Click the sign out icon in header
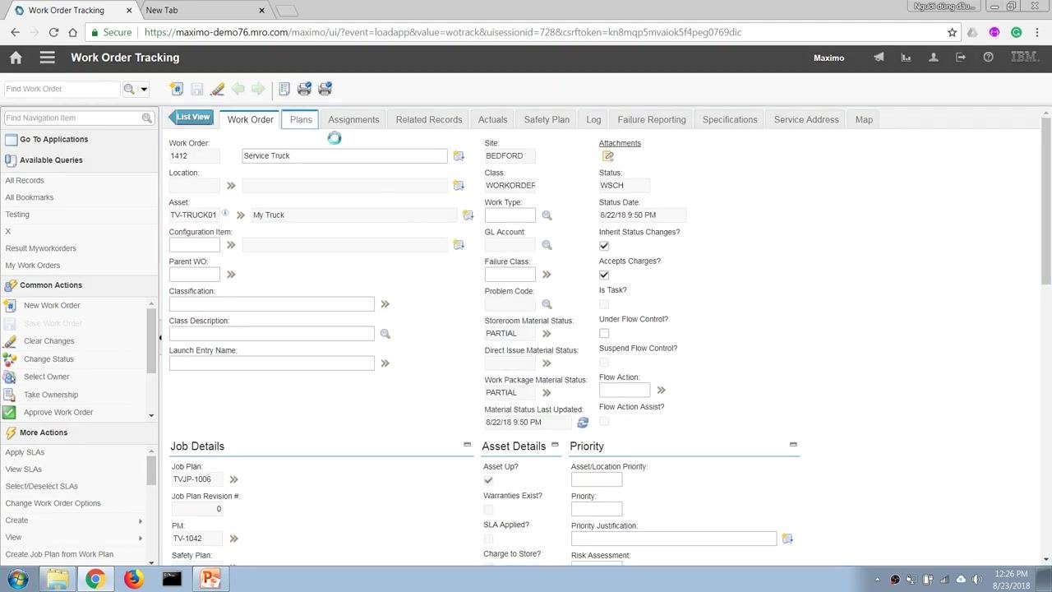Screen dimensions: 1052x592 pos(961,58)
